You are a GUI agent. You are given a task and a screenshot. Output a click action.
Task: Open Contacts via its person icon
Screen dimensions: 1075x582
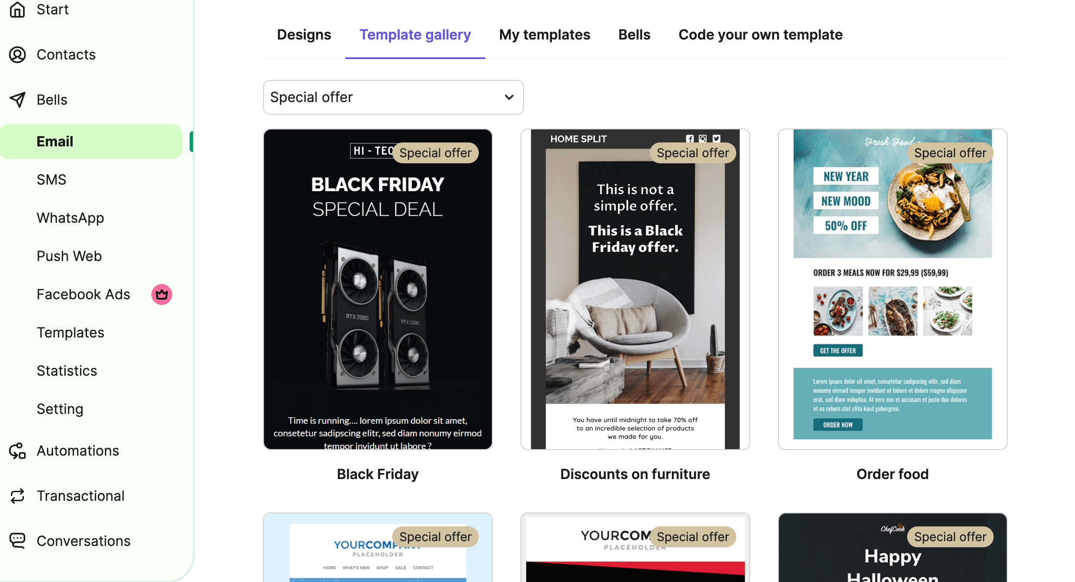point(17,55)
